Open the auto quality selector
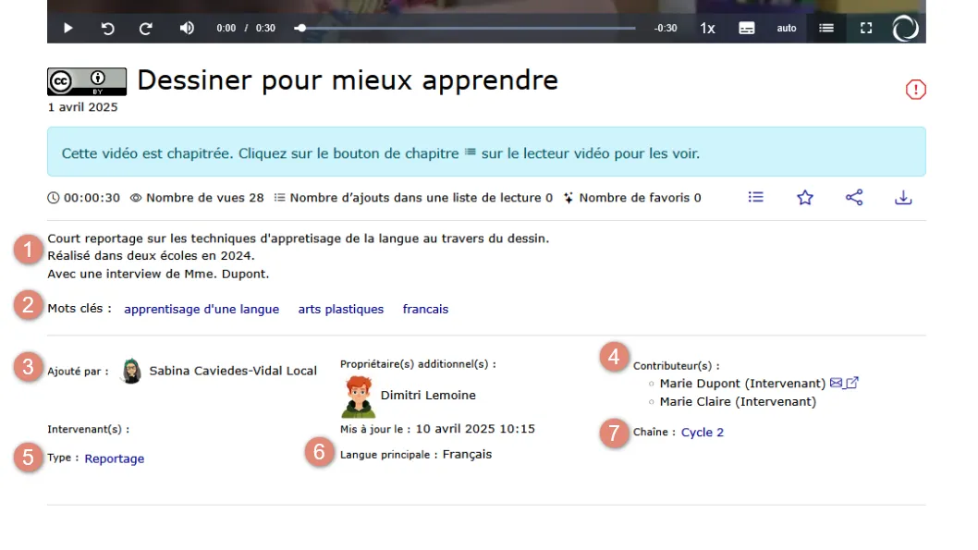 click(787, 28)
